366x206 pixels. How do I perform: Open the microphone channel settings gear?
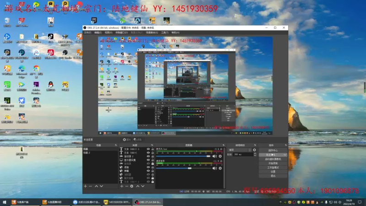coord(220,156)
